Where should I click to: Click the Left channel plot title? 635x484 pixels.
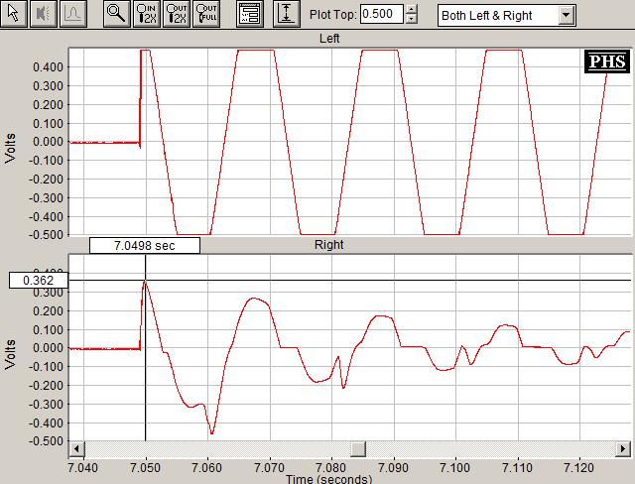(329, 39)
